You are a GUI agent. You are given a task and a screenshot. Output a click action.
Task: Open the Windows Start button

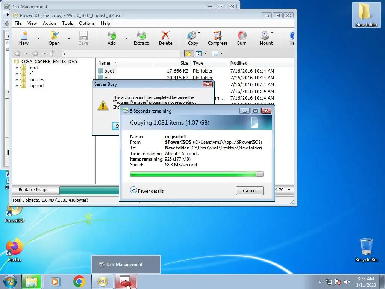(x=10, y=281)
